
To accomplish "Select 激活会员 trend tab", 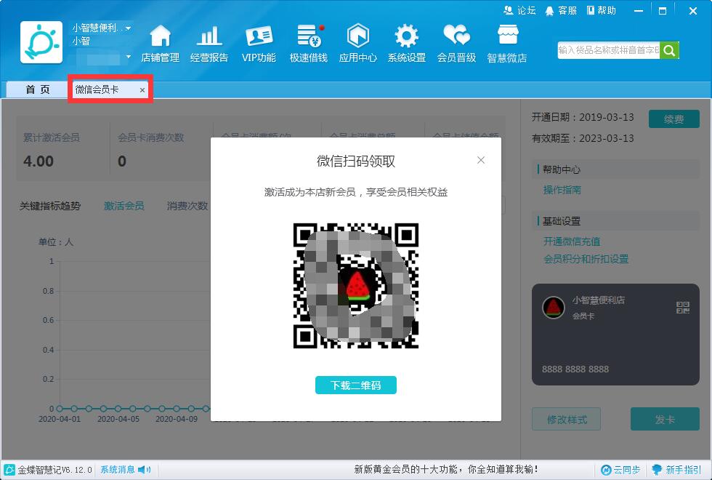I will (124, 206).
